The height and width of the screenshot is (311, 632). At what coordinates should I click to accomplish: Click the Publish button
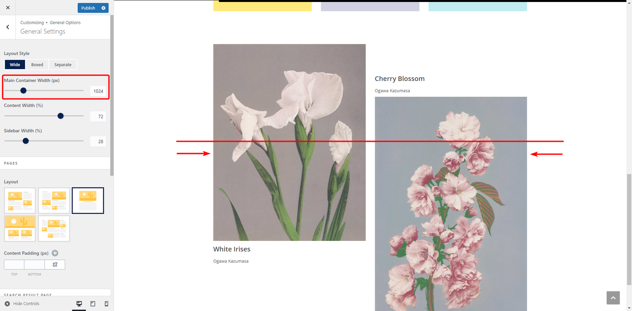(x=88, y=8)
